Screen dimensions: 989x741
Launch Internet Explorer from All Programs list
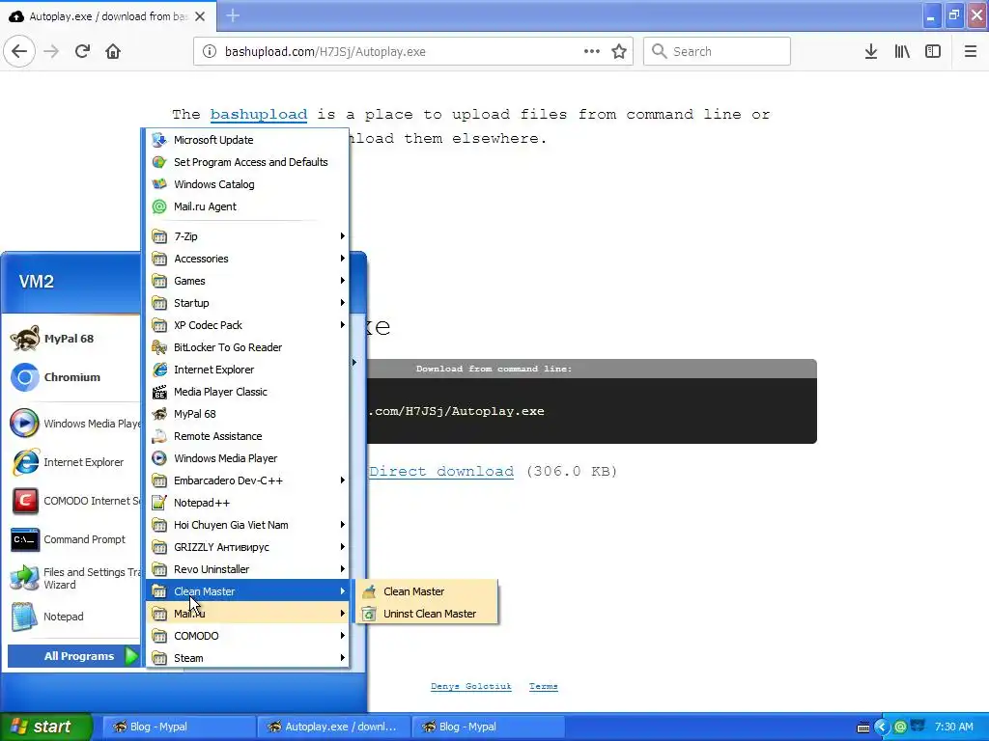coord(247,370)
